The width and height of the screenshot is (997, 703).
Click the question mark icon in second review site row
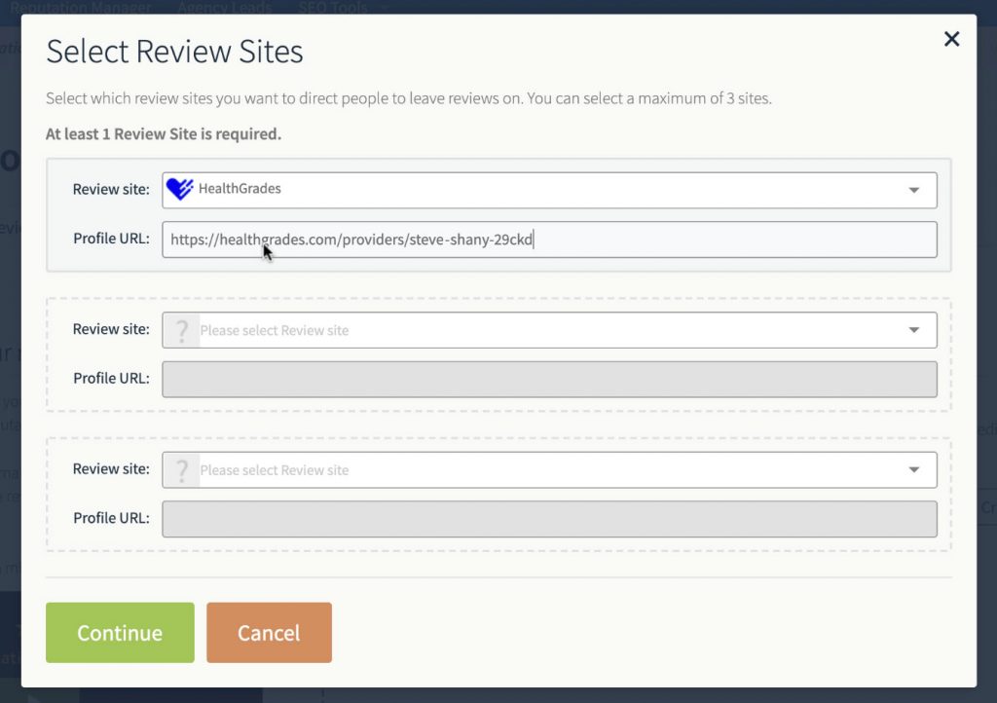(181, 331)
